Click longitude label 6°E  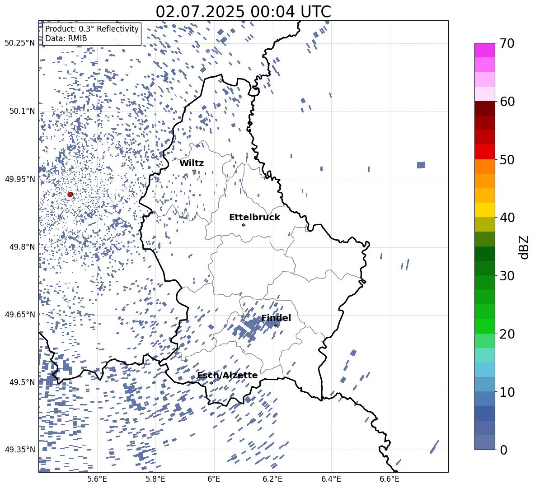214,479
